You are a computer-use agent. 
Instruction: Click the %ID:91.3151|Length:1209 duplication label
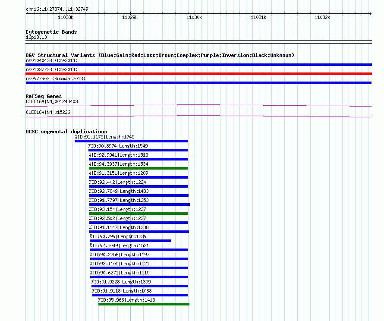[x=119, y=173]
